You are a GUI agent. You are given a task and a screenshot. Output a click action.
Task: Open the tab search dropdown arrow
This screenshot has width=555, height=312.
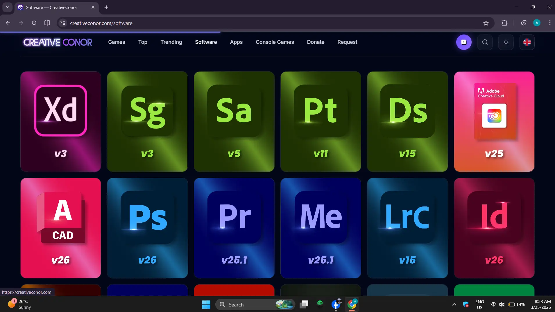pos(8,7)
